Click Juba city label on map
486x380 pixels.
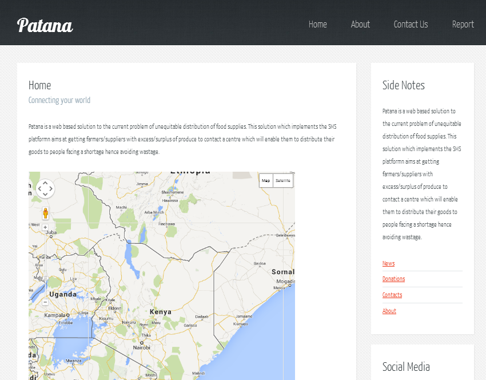point(51,232)
